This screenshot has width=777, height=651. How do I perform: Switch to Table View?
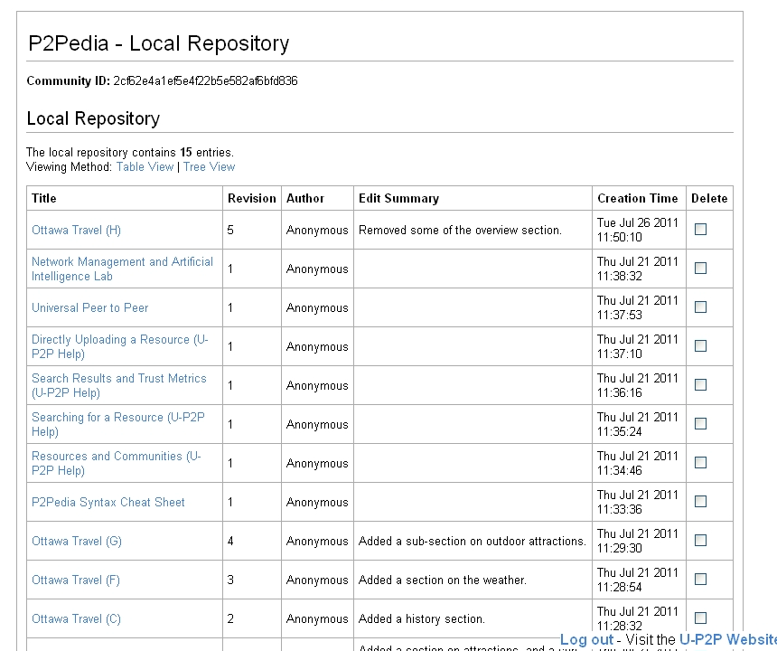click(x=145, y=167)
